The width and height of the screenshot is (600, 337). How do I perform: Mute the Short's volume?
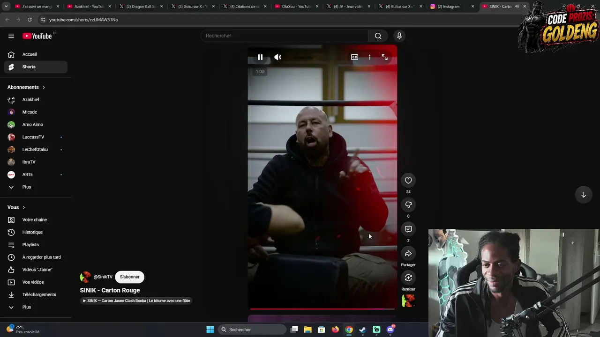278,57
